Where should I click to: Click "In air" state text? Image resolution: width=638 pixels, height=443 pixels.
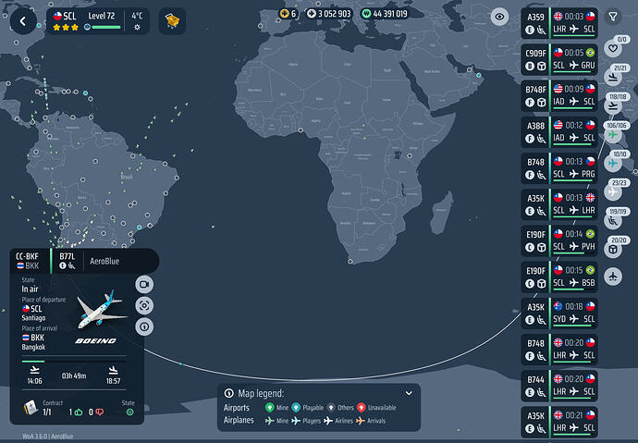click(x=30, y=289)
